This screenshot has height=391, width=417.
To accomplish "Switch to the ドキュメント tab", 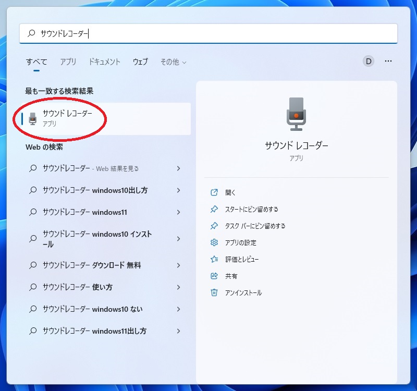I will coord(104,62).
